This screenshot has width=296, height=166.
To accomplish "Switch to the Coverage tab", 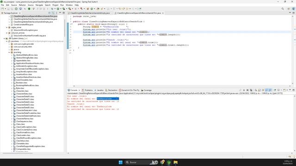I will 146,90.
